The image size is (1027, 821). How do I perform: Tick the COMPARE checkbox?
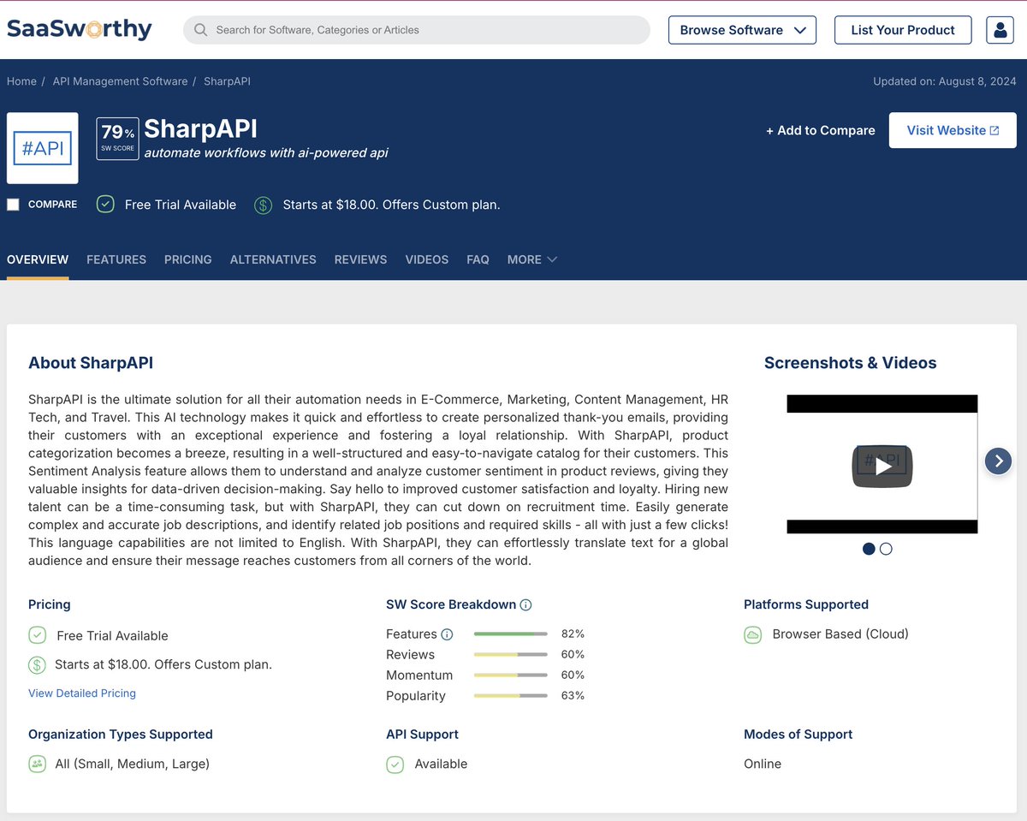pyautogui.click(x=13, y=205)
